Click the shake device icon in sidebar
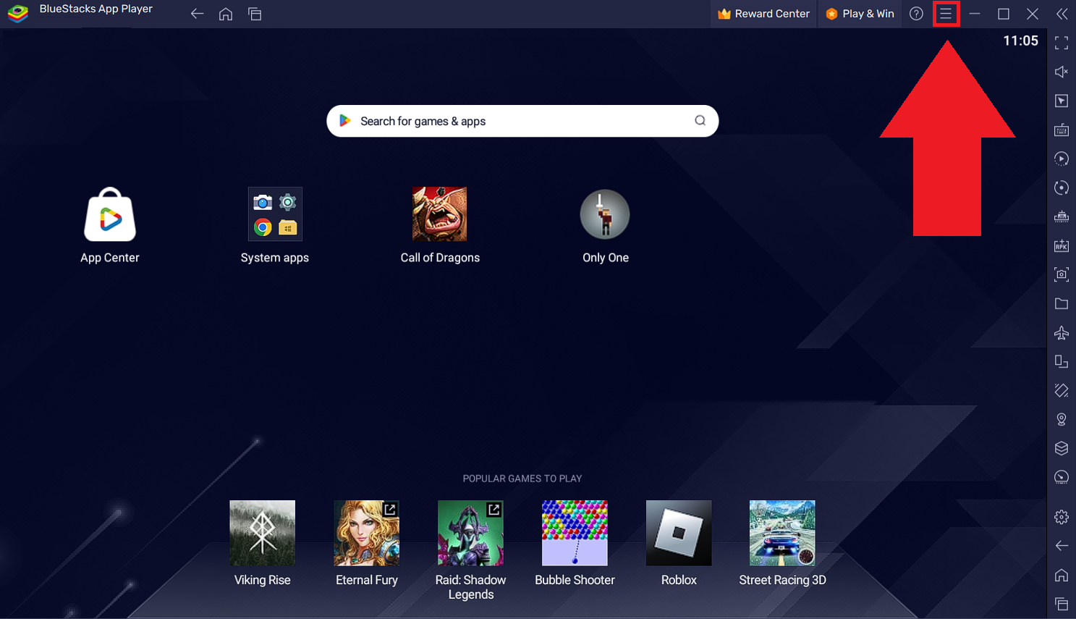The height and width of the screenshot is (619, 1076). (1062, 390)
